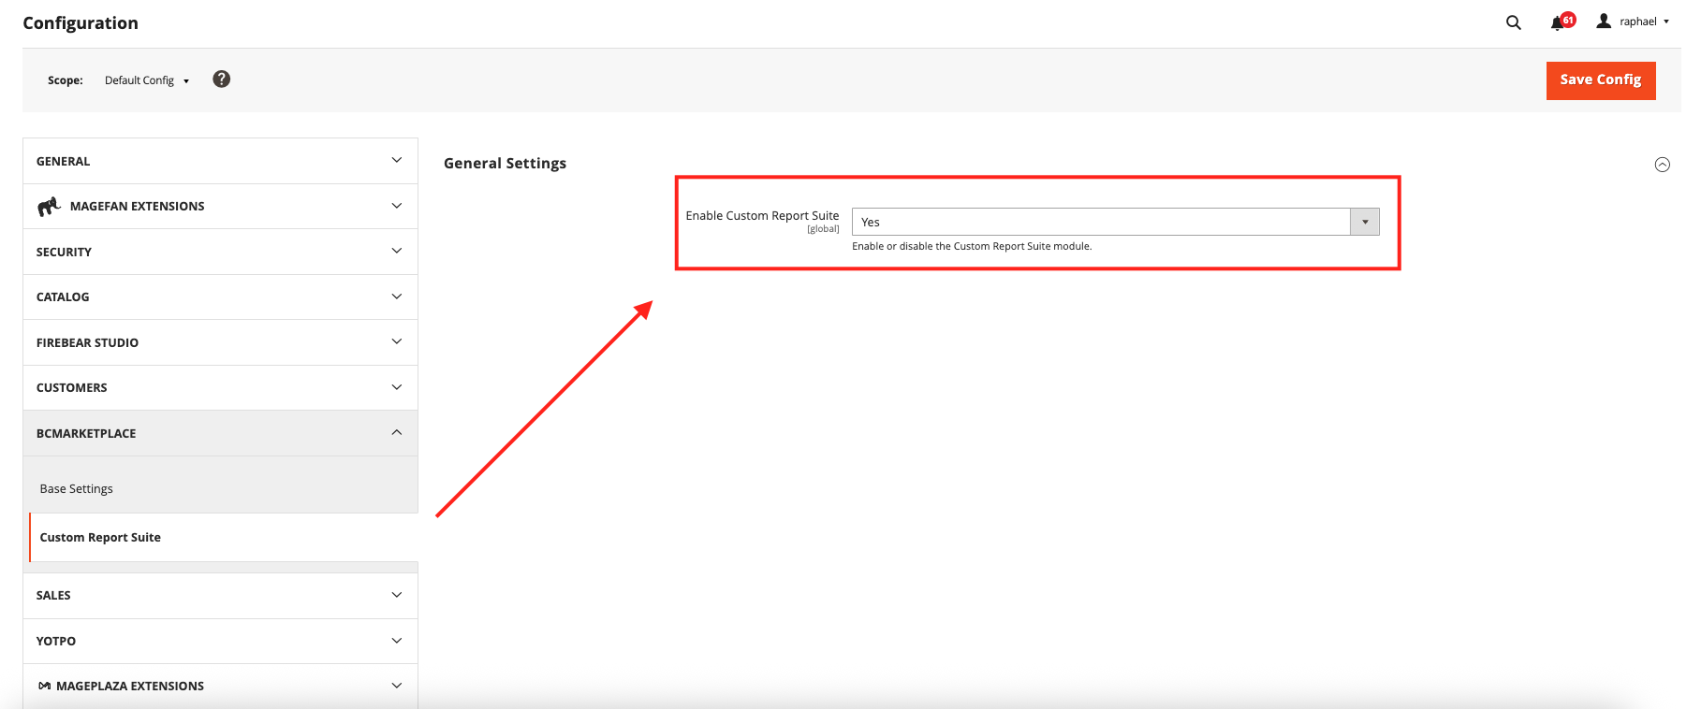Expand the YOTPO section

click(x=220, y=641)
